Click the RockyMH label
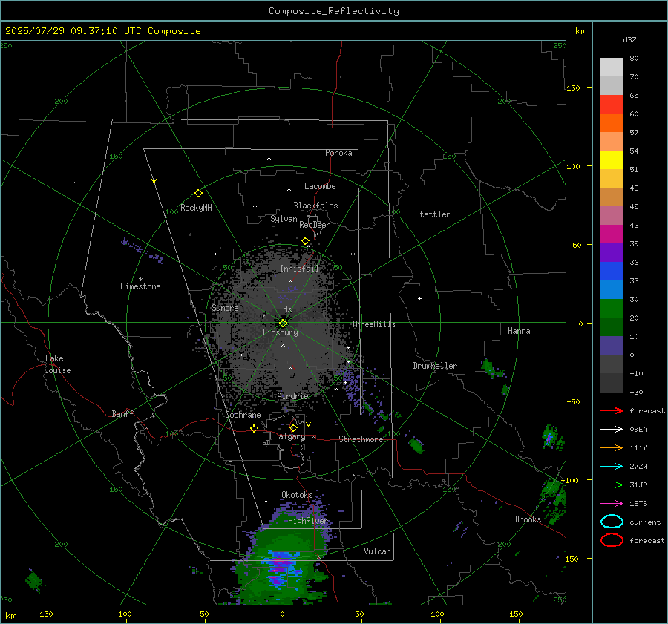This screenshot has height=624, width=668. pyautogui.click(x=196, y=208)
